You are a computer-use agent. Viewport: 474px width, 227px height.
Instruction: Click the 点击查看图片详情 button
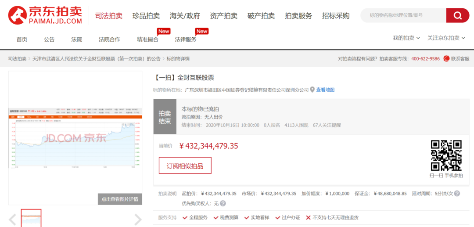coord(120,199)
